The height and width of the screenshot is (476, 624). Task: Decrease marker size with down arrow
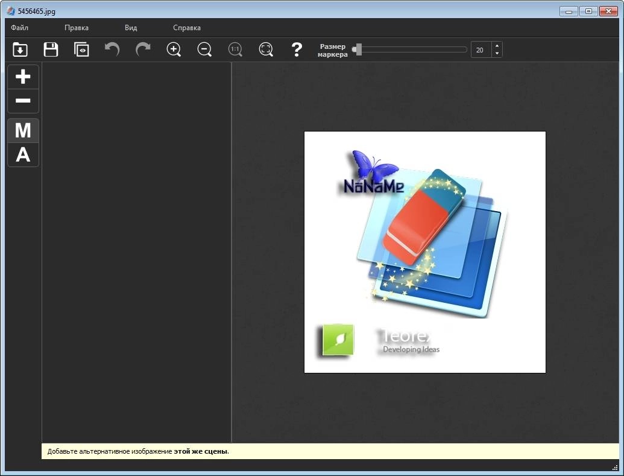(x=497, y=54)
